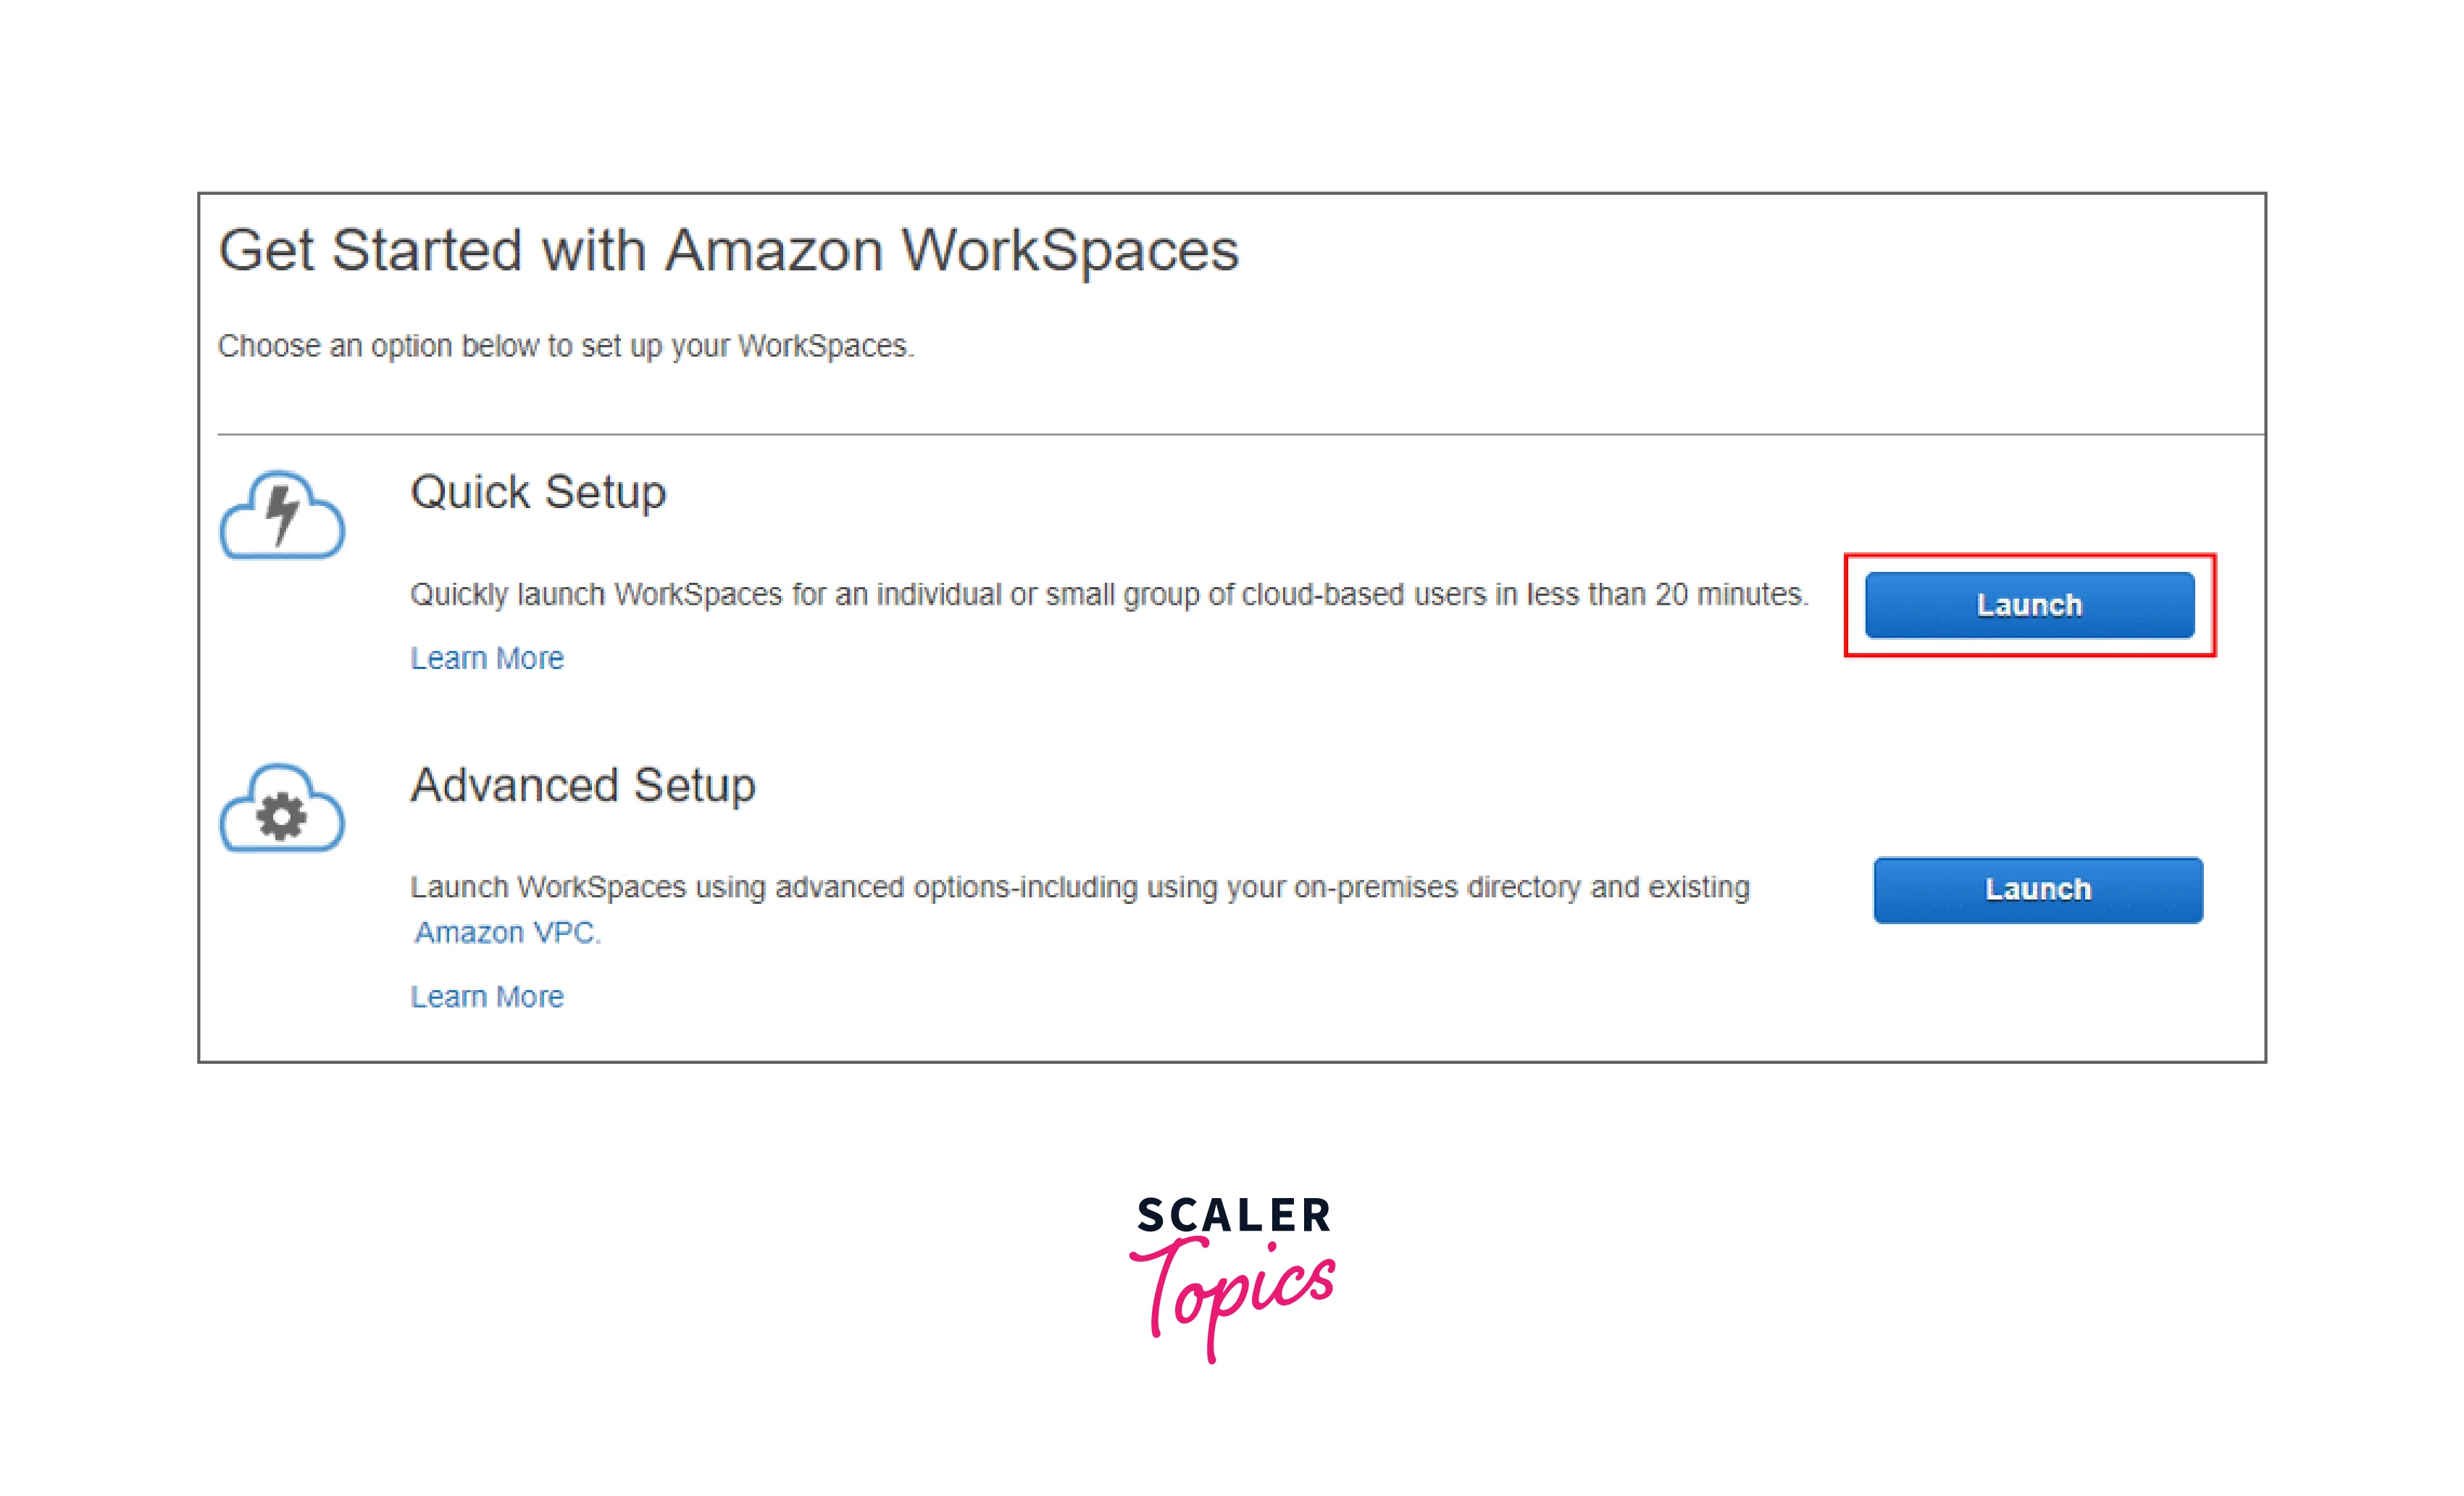Open Learn More under Advanced Setup
Screen dimensions: 2464x1496
[x=487, y=997]
